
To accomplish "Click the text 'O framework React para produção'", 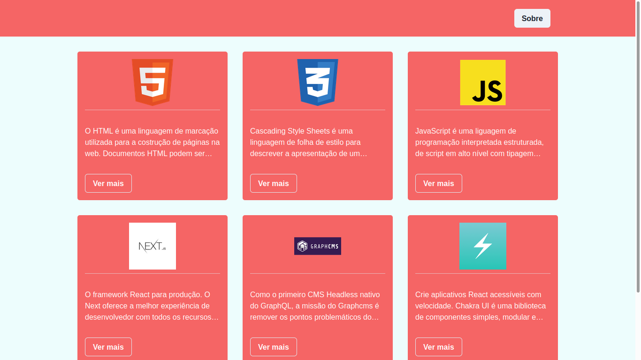I will 143,294.
